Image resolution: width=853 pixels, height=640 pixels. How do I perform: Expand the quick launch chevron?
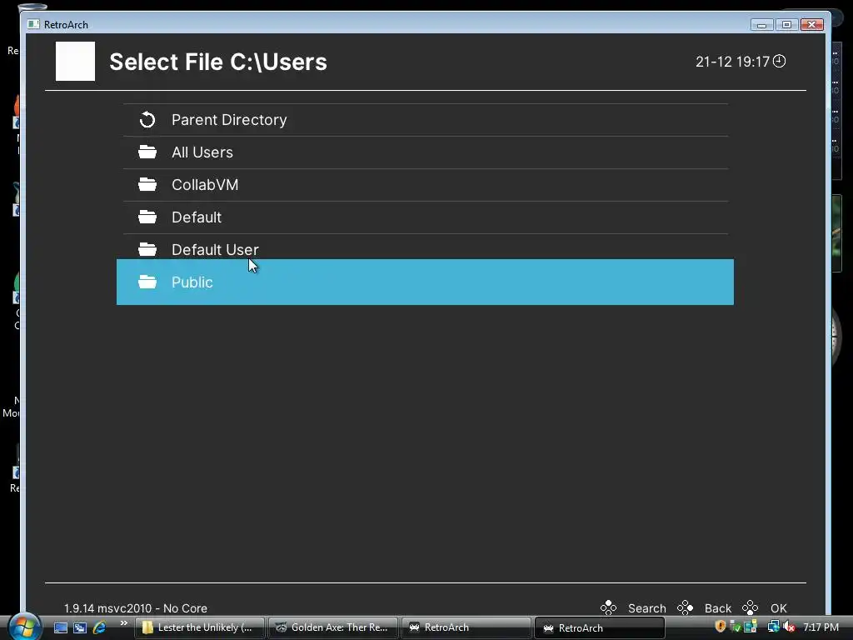click(x=124, y=623)
